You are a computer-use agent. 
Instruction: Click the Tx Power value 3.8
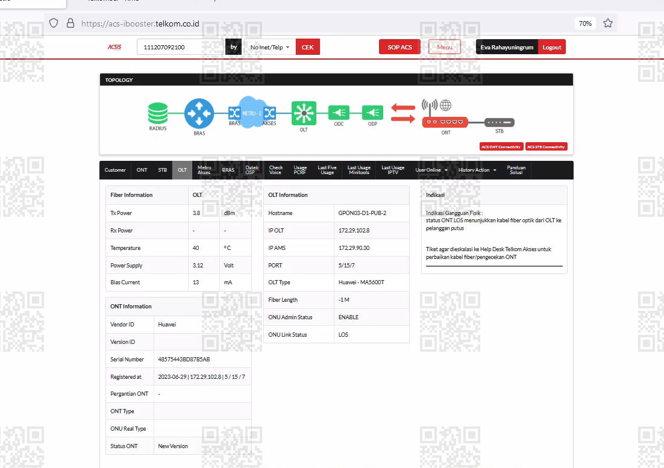click(196, 213)
